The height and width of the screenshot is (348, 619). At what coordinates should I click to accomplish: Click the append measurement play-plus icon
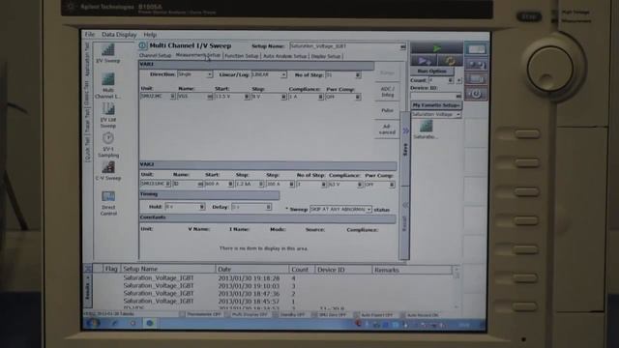424,61
